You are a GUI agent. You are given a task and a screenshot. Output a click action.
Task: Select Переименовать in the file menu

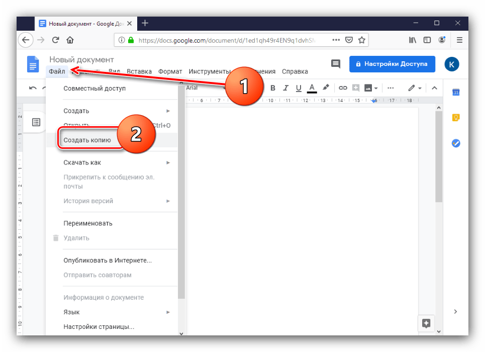[112, 224]
